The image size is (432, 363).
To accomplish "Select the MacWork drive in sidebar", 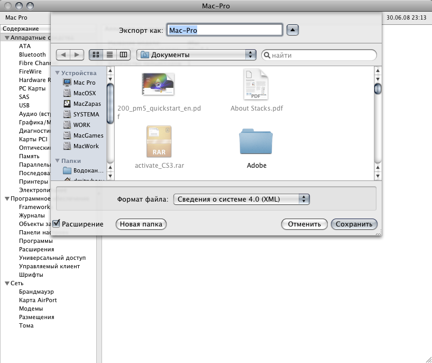I will coord(81,146).
